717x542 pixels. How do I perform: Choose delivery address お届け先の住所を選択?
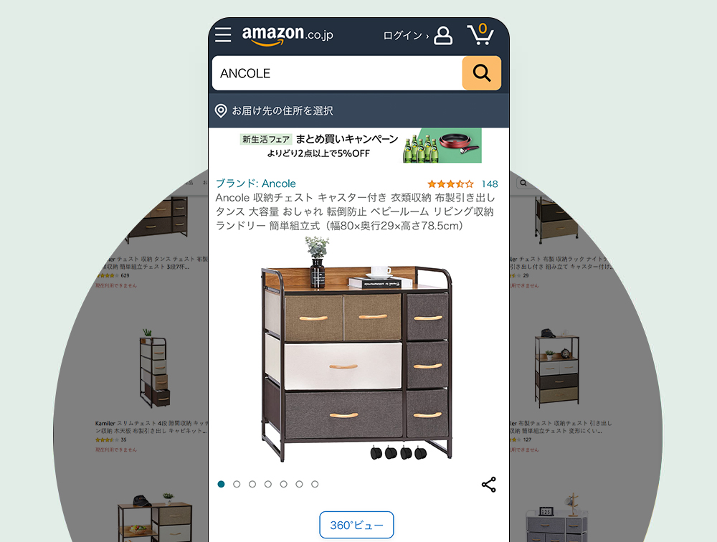click(x=282, y=110)
